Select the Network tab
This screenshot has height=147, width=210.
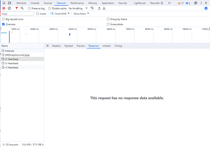(61, 3)
